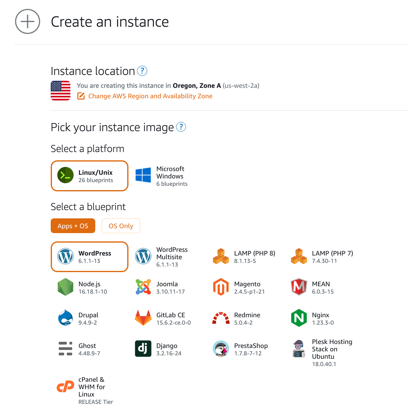Click the WordPress 6.1.1-13 version text
This screenshot has height=414, width=413.
89,261
